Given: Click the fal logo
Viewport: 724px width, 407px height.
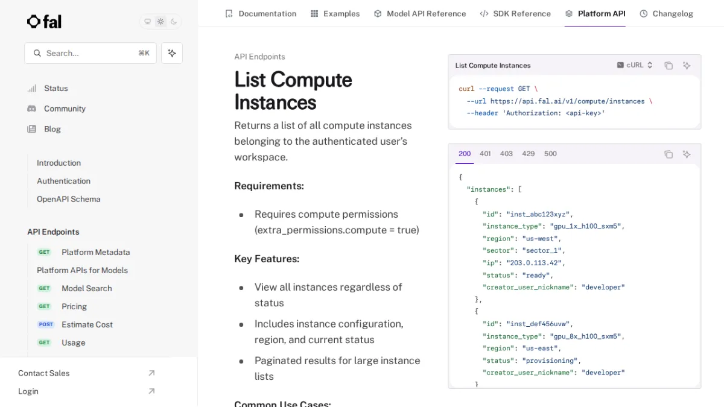Looking at the screenshot, I should (44, 22).
